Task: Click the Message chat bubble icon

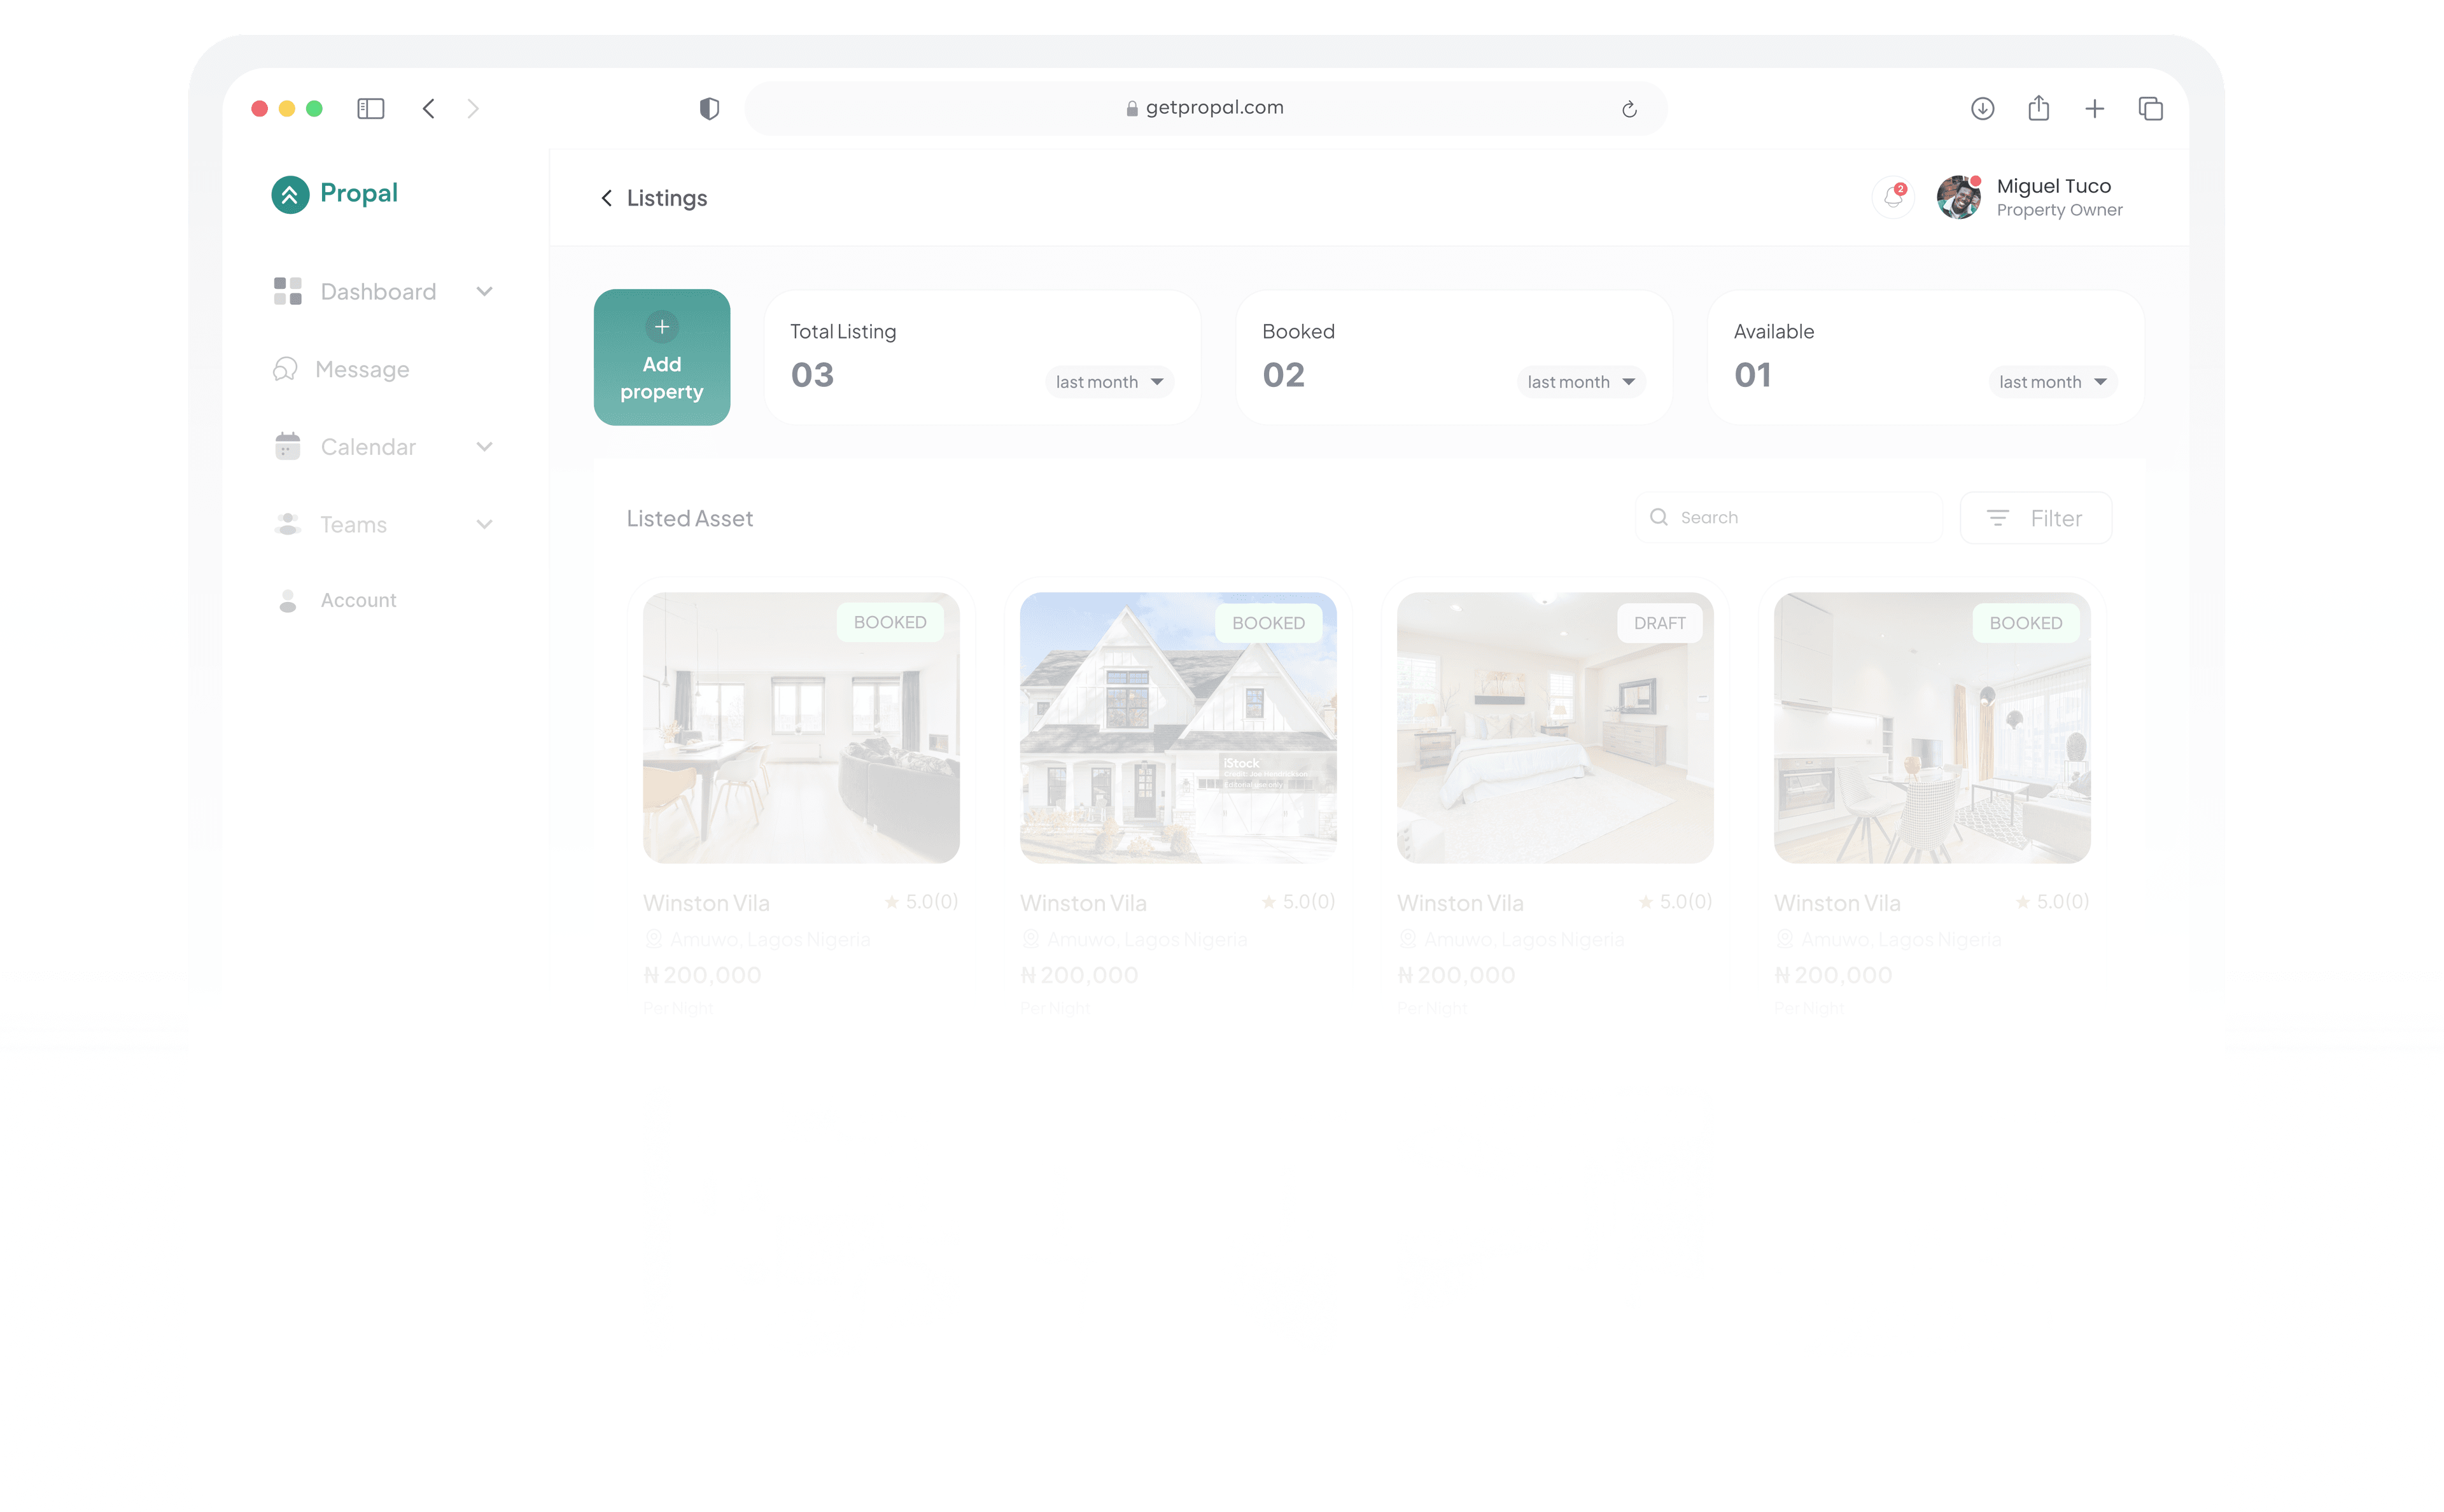Action: pos(285,369)
